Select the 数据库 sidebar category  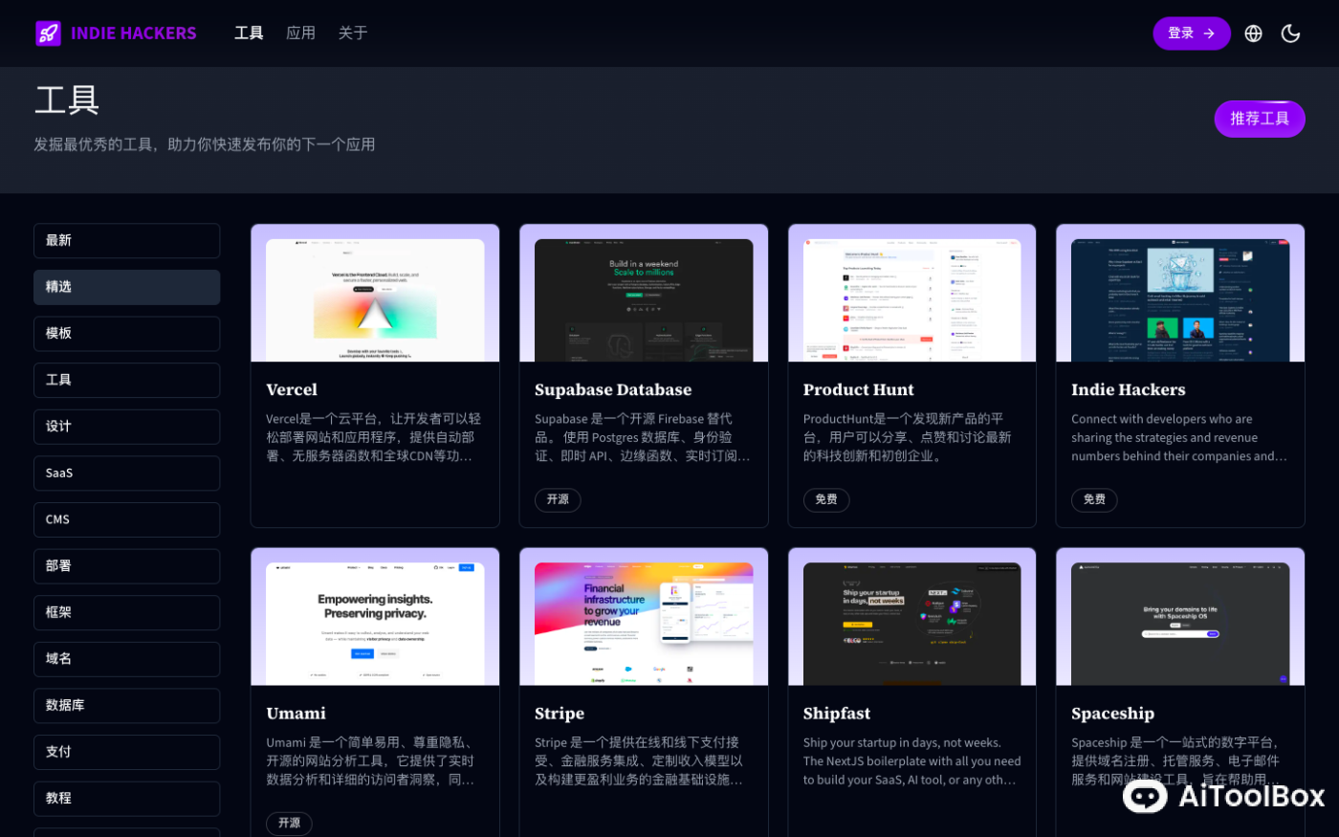(126, 705)
